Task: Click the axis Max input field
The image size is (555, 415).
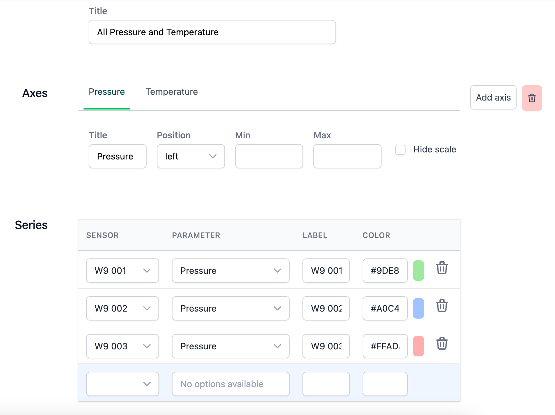Action: [347, 156]
